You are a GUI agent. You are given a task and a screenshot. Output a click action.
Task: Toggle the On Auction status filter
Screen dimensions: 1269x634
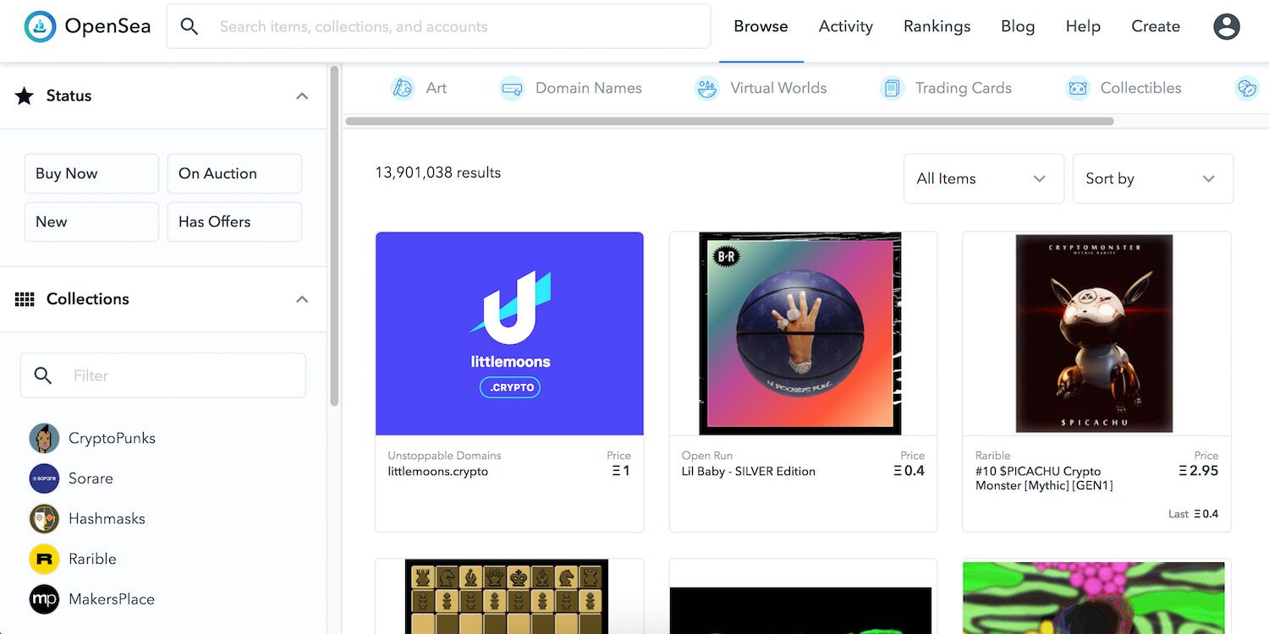(x=234, y=173)
